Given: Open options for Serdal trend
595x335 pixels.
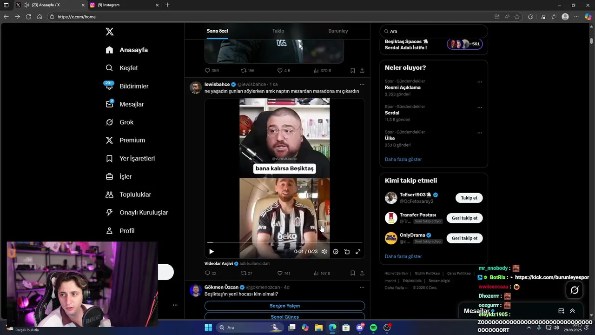Looking at the screenshot, I should (x=480, y=107).
